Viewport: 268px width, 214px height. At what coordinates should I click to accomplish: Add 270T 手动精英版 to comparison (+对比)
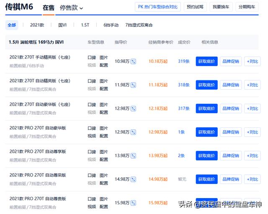click(253, 62)
